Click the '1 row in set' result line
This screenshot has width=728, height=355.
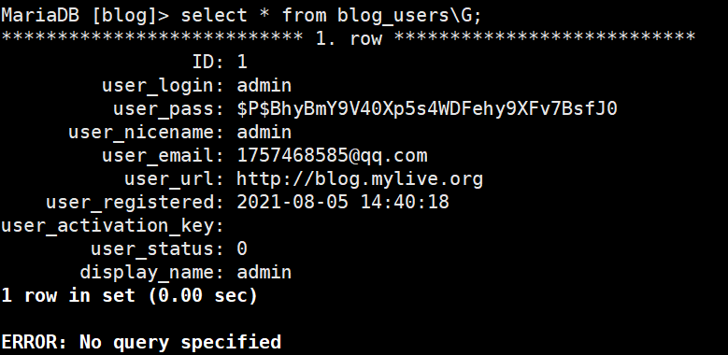tap(129, 295)
